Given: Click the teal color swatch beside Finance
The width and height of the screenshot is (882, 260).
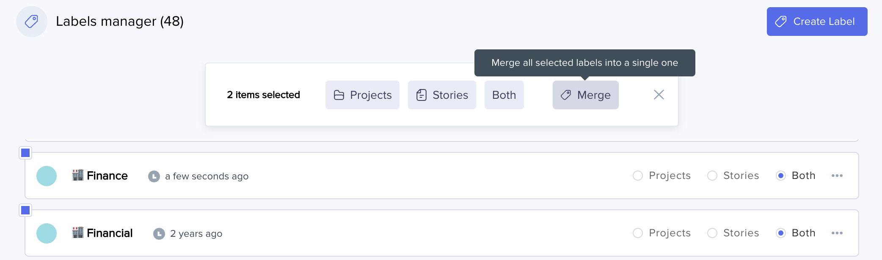Looking at the screenshot, I should pos(47,176).
